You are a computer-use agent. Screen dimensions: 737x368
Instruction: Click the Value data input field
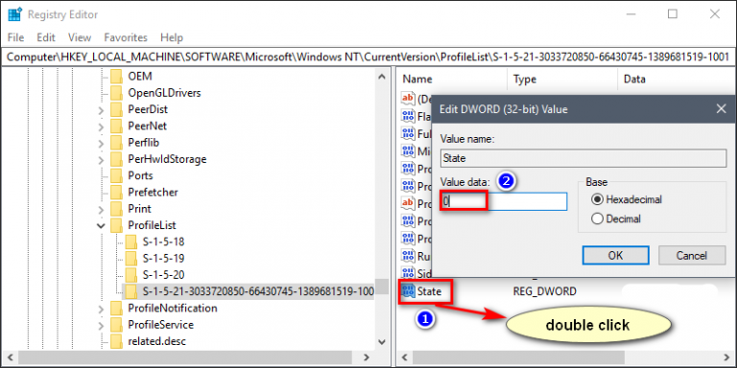coord(504,201)
